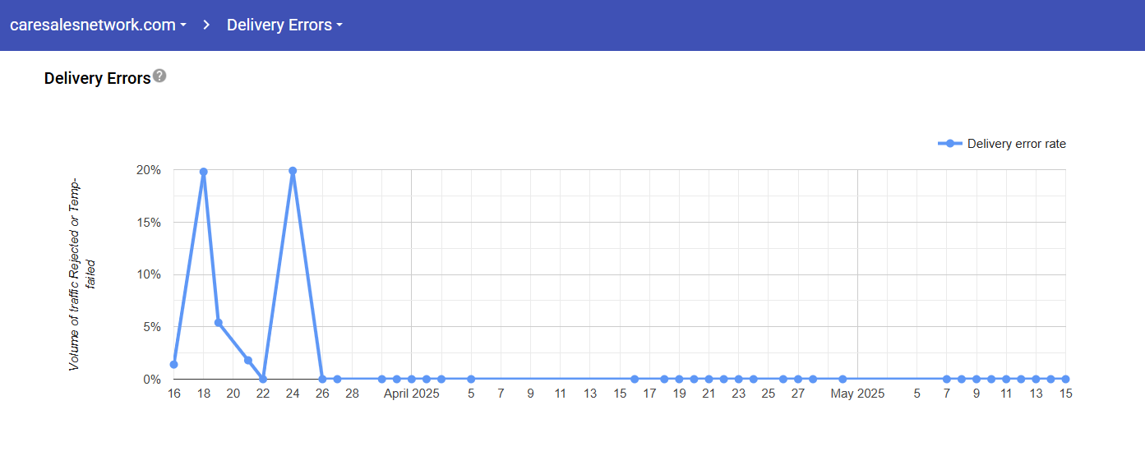The width and height of the screenshot is (1145, 456).
Task: Open the caresalesnetwork.com domain dropdown
Action: click(x=98, y=25)
